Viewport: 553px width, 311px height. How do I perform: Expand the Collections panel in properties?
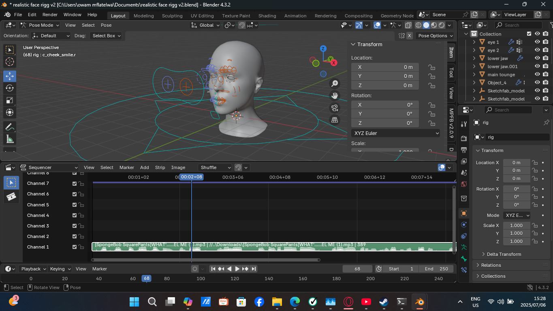pyautogui.click(x=493, y=276)
